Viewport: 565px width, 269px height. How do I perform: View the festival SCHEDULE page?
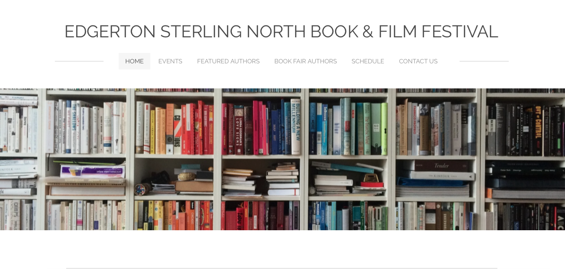click(367, 61)
